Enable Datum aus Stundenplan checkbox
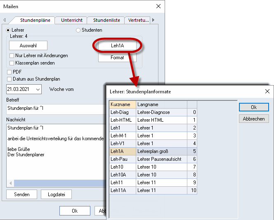The width and height of the screenshot is (274, 220). pos(9,79)
